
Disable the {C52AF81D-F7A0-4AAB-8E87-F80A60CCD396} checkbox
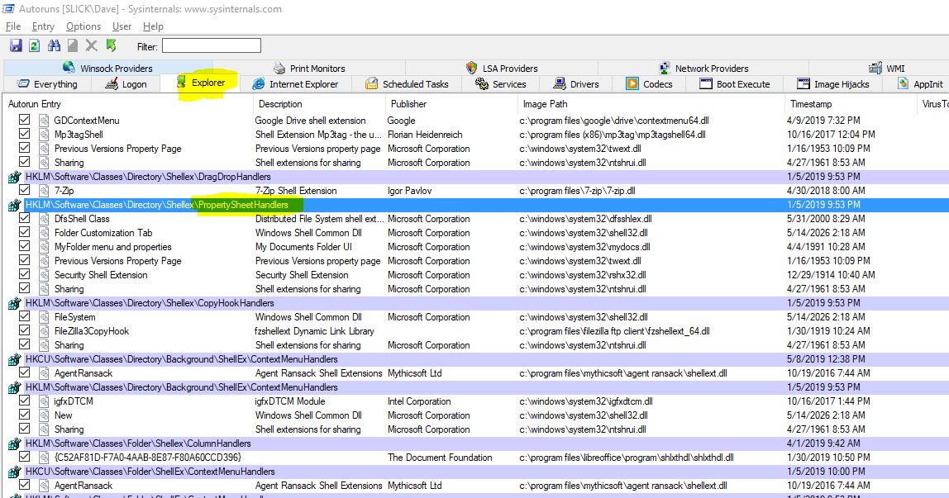click(x=24, y=457)
